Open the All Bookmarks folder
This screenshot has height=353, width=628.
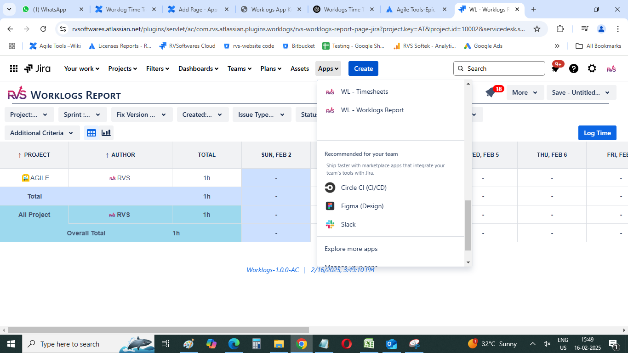599,46
